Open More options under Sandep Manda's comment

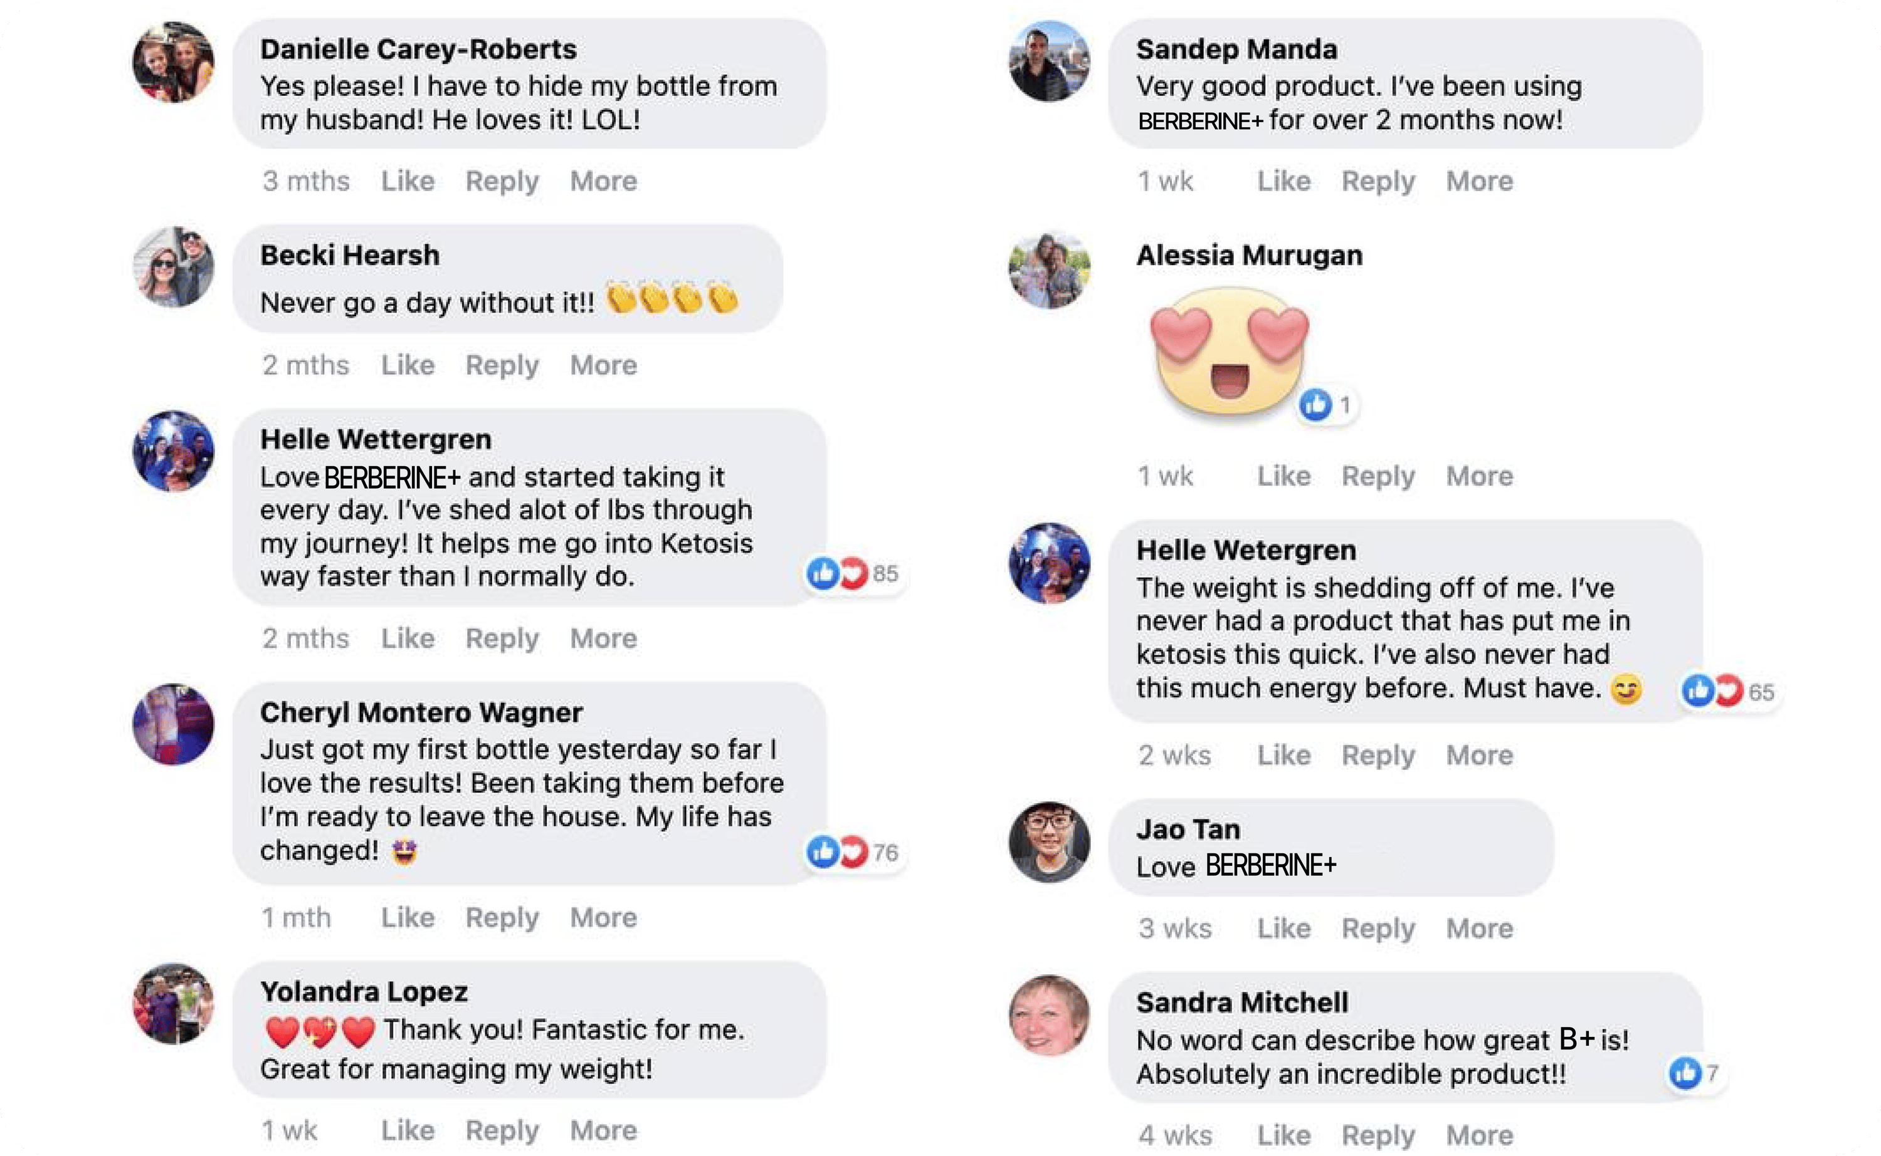coord(1479,181)
